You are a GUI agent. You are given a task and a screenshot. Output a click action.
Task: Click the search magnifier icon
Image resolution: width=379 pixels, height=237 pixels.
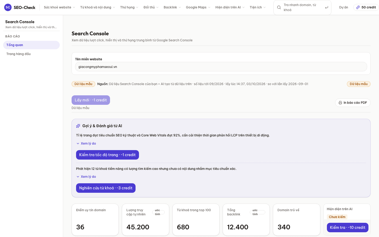[279, 7]
